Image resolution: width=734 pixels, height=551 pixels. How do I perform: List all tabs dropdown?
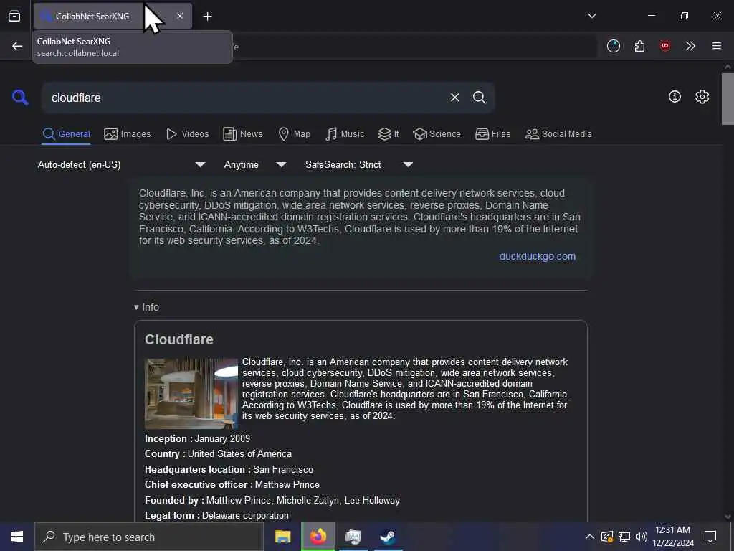coord(591,16)
